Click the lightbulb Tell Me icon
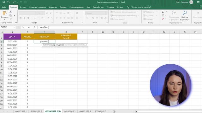 pos(128,7)
